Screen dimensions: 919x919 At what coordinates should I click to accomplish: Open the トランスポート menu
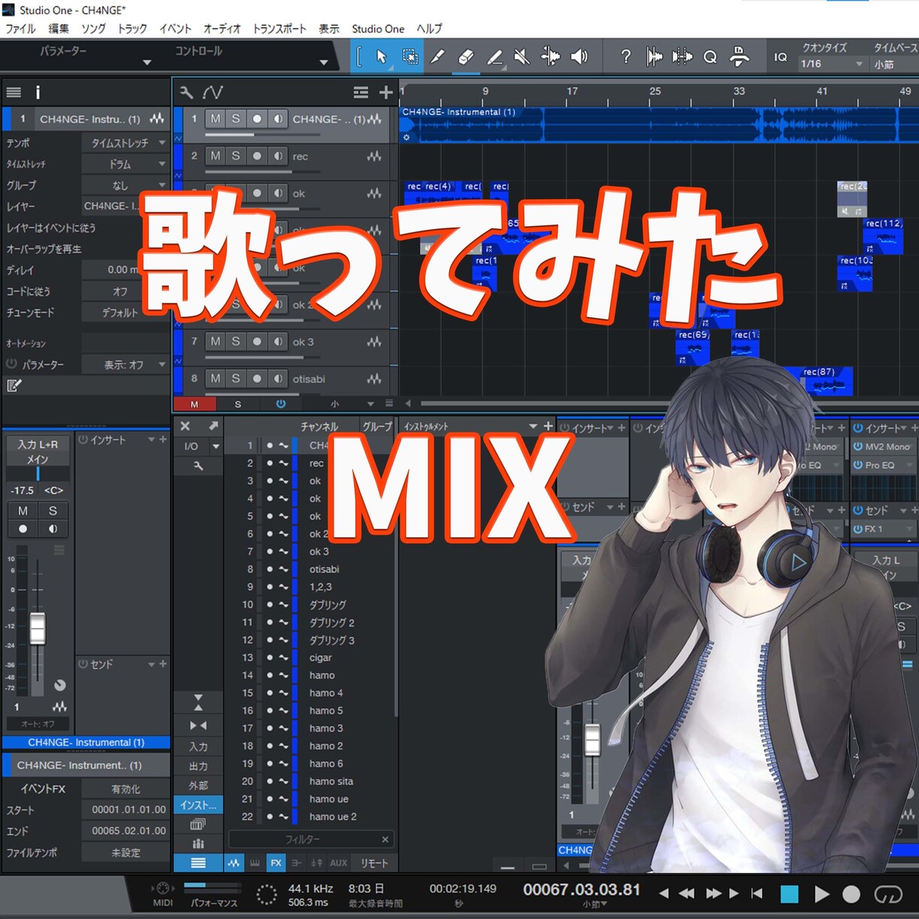tap(279, 29)
